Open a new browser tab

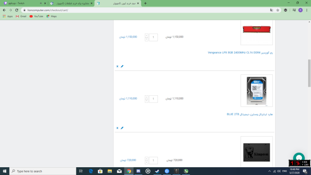[145, 3]
